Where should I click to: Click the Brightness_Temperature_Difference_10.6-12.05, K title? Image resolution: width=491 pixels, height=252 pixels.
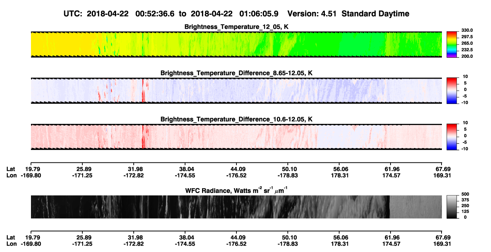click(236, 119)
